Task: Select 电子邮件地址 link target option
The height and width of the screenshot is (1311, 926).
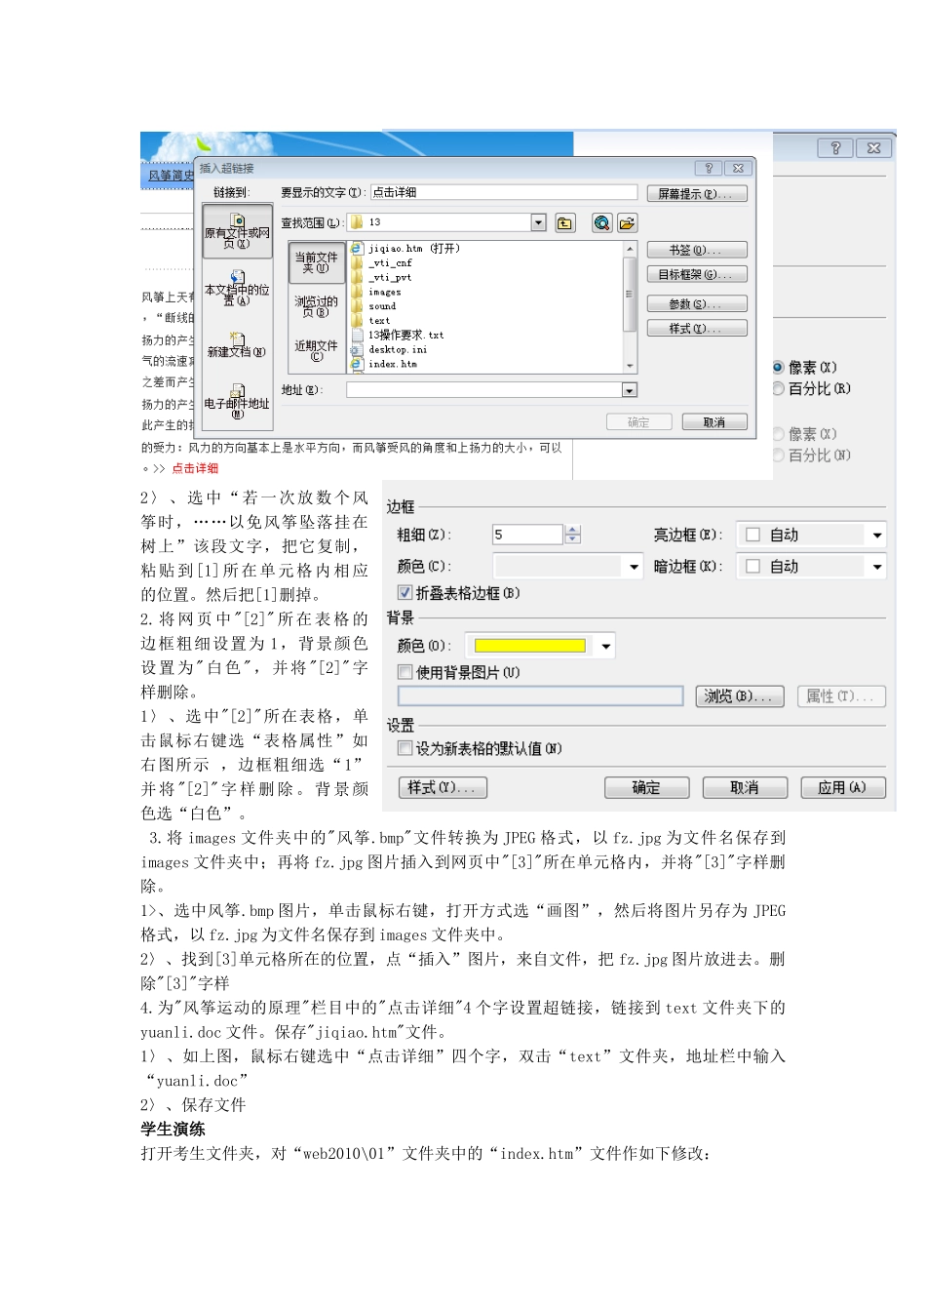Action: pos(237,402)
